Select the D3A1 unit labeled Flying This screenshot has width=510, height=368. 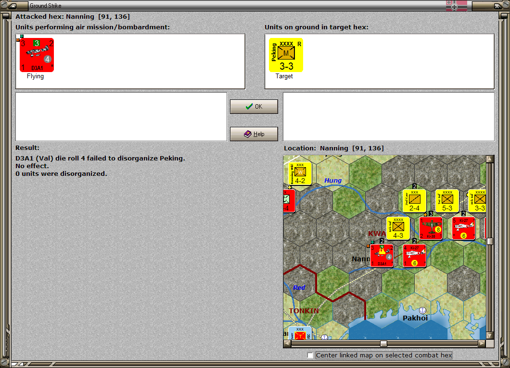point(37,55)
